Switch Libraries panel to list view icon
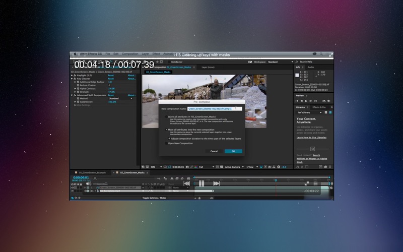403x252 pixels. (x=330, y=112)
